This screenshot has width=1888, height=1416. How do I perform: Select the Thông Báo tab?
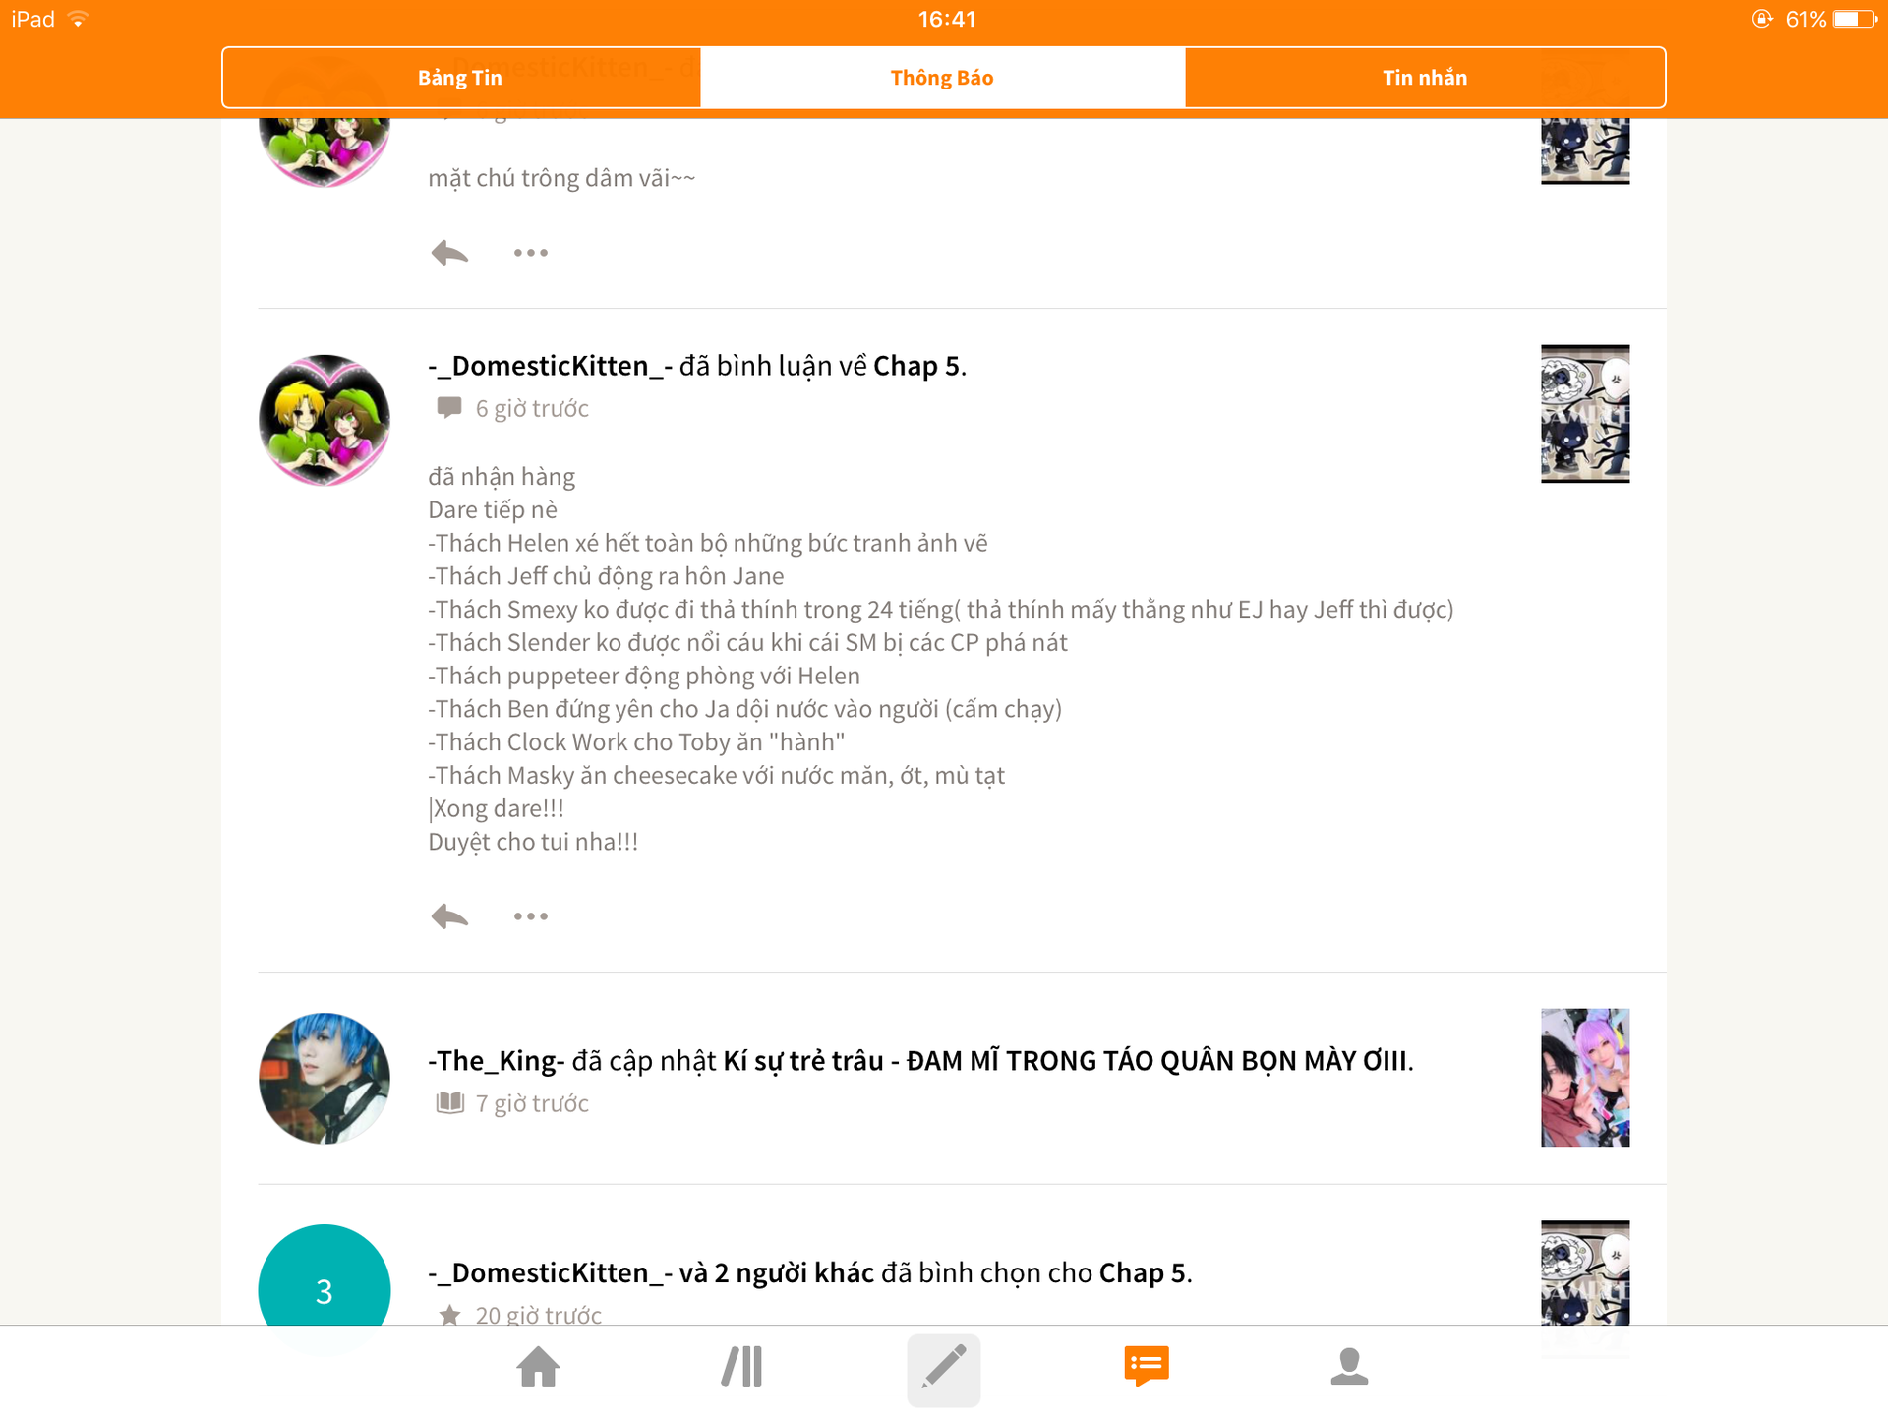tap(942, 78)
